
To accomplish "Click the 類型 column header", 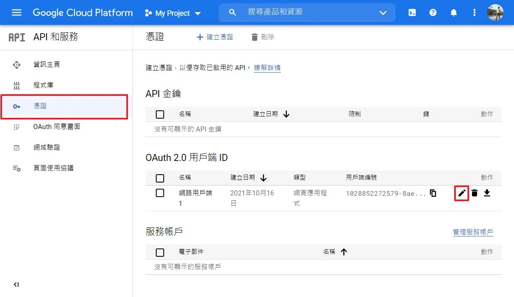I will (300, 178).
